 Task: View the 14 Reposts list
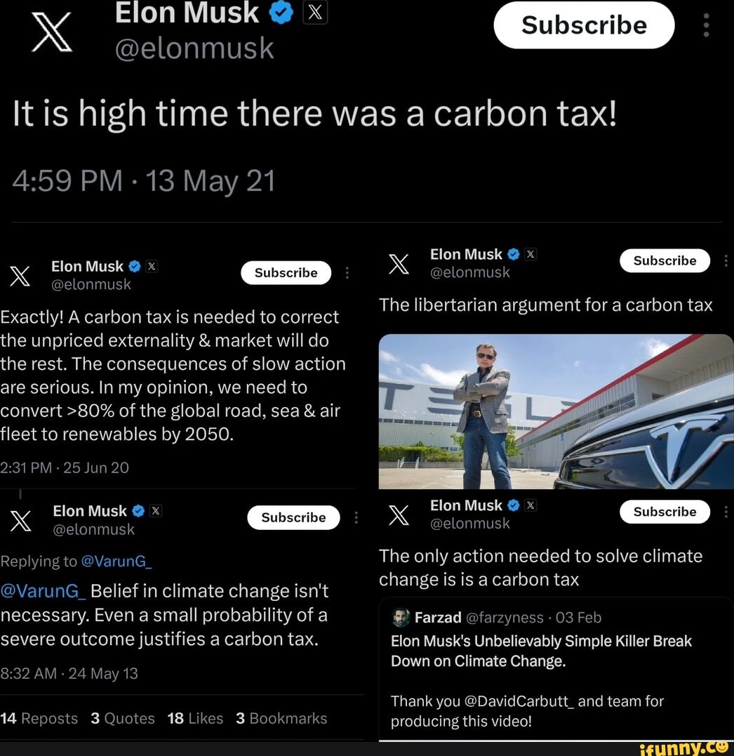point(39,718)
